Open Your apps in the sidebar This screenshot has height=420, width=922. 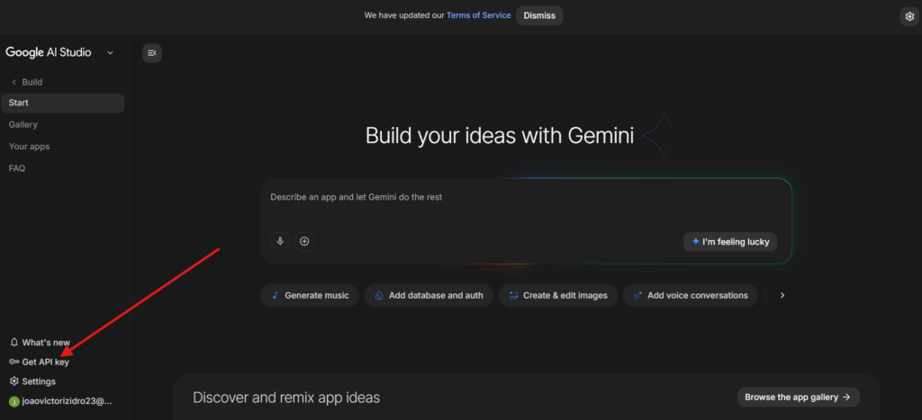30,147
